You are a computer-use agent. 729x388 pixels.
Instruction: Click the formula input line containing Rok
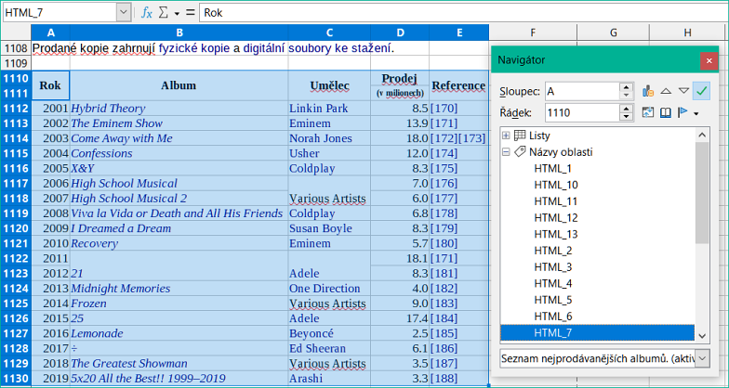pos(463,13)
